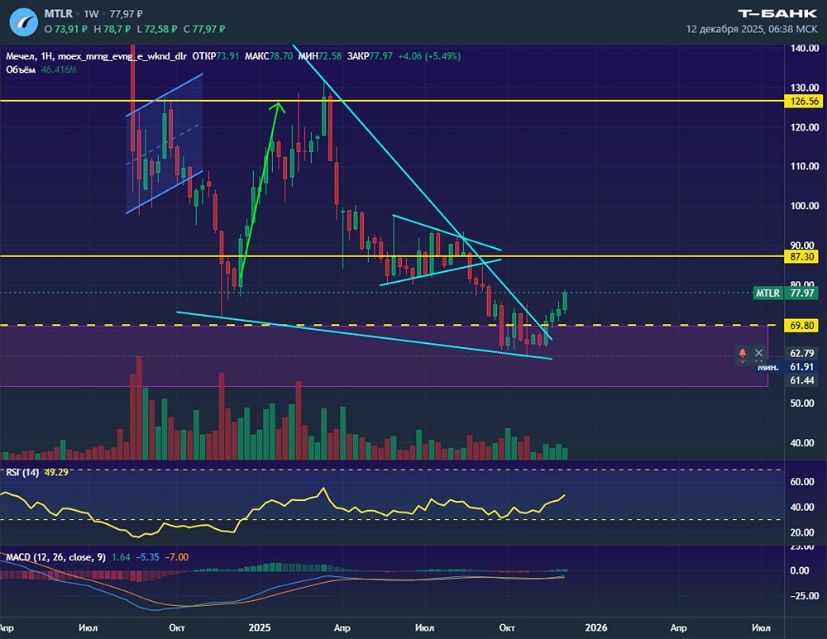Click 140.00 on the price axis

805,48
